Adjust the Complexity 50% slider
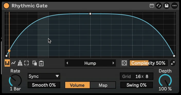This screenshot has width=181, height=95. 148,63
